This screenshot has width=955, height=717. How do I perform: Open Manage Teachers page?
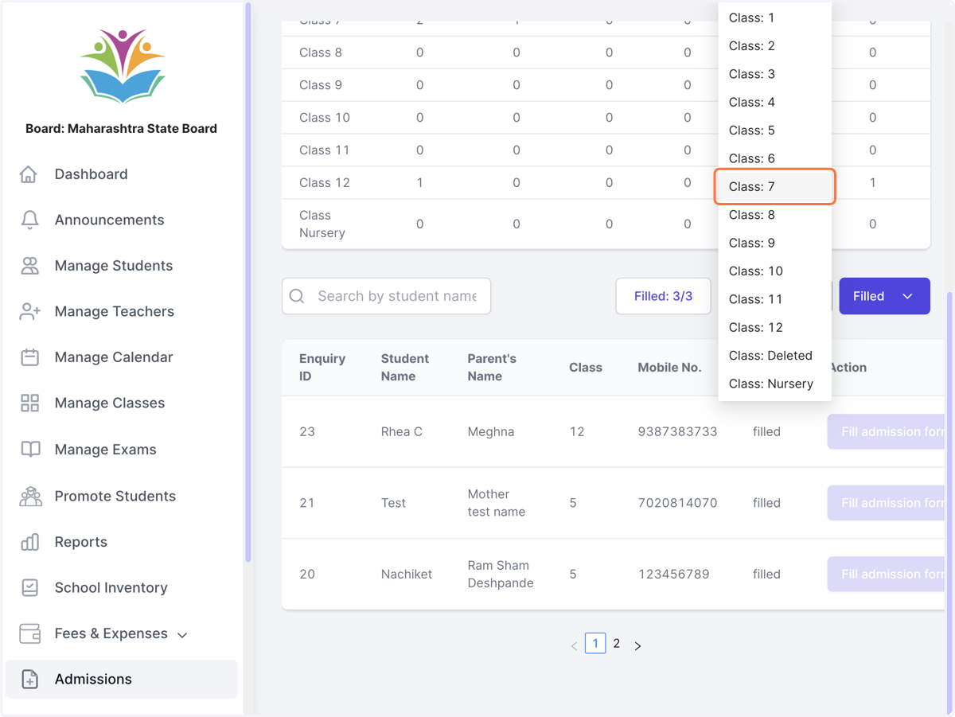122,312
